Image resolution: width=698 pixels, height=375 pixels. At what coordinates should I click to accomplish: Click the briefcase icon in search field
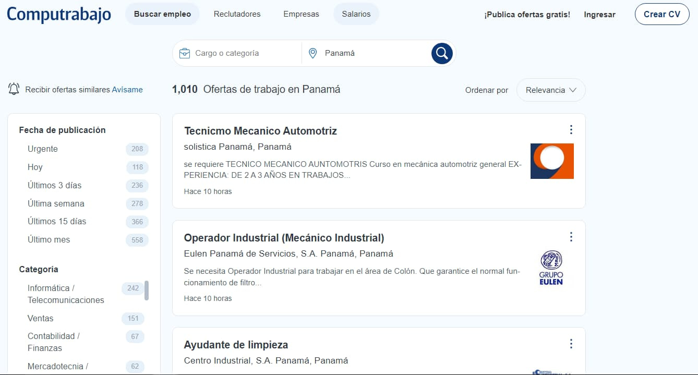pyautogui.click(x=184, y=53)
